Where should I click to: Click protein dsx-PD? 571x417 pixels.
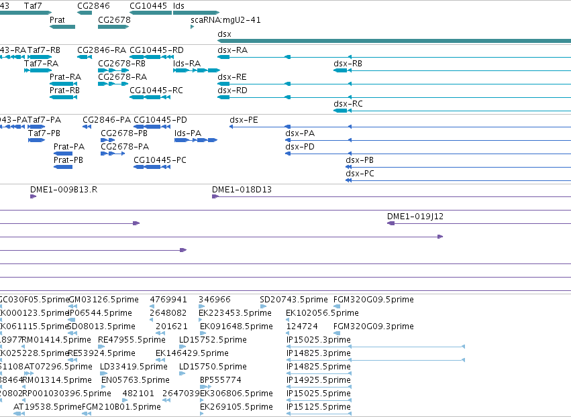pyautogui.click(x=300, y=147)
